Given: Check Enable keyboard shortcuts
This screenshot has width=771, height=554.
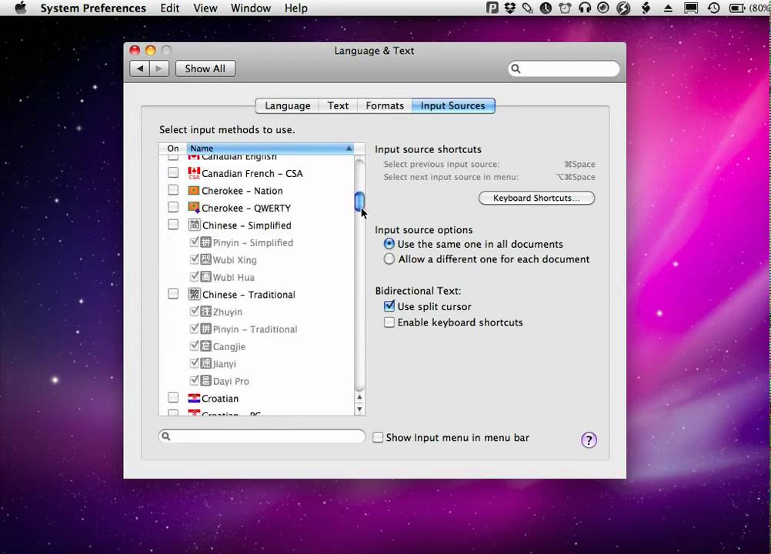Looking at the screenshot, I should pos(389,322).
